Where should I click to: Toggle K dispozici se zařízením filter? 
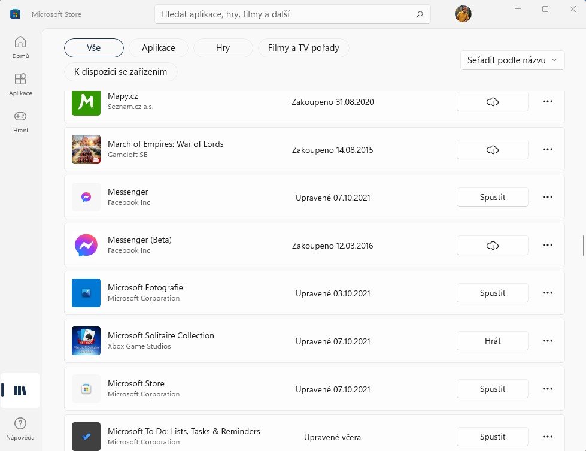pyautogui.click(x=121, y=72)
